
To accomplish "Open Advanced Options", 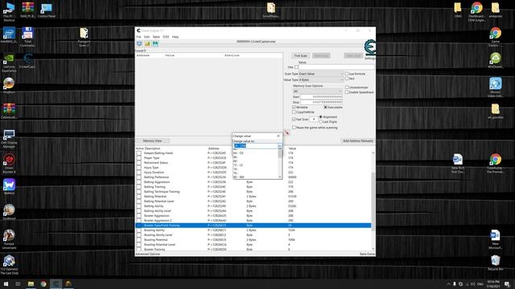I will (148, 254).
